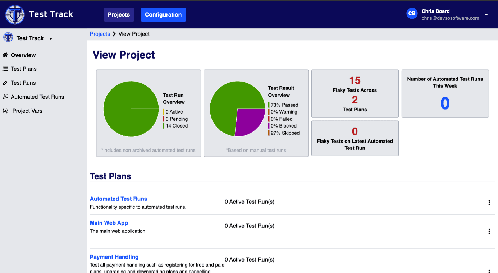
Task: Open the Configuration menu in the navbar
Action: [x=163, y=14]
